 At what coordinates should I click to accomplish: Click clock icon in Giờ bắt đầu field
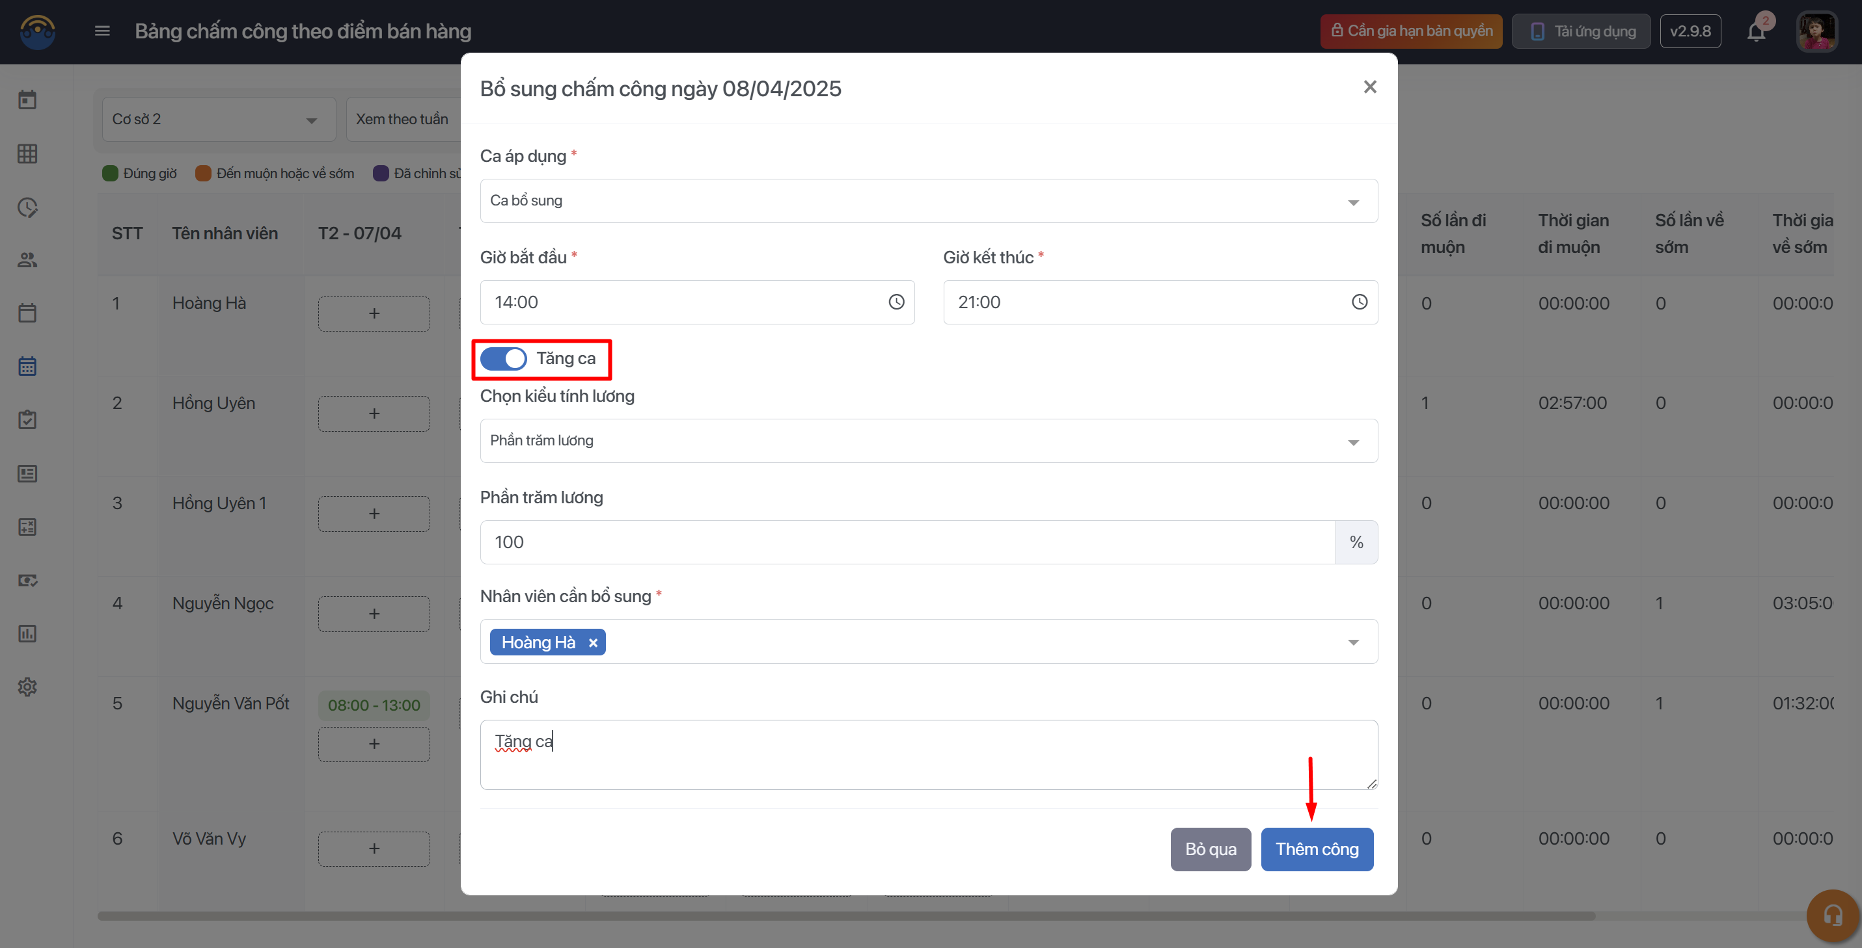click(x=896, y=302)
